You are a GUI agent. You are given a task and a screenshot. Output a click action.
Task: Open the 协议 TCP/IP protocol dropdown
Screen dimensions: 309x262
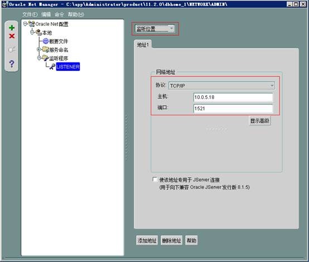[221, 86]
